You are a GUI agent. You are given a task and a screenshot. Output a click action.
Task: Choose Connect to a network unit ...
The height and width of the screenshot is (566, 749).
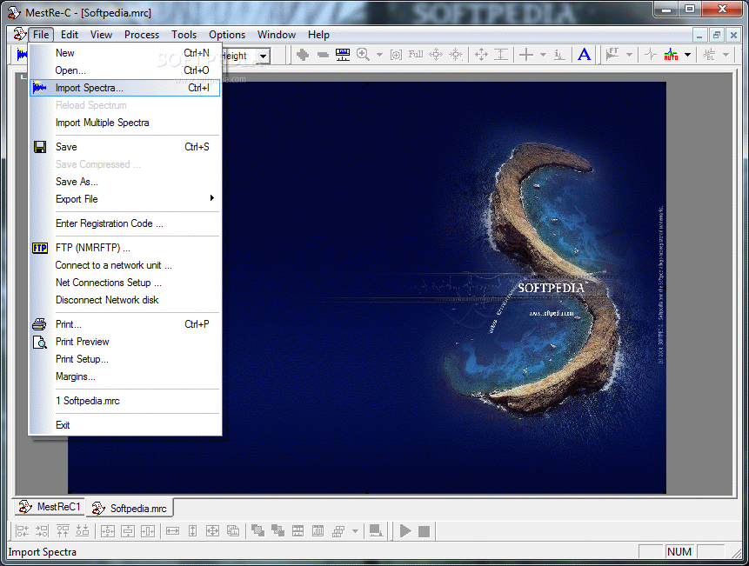[124, 265]
